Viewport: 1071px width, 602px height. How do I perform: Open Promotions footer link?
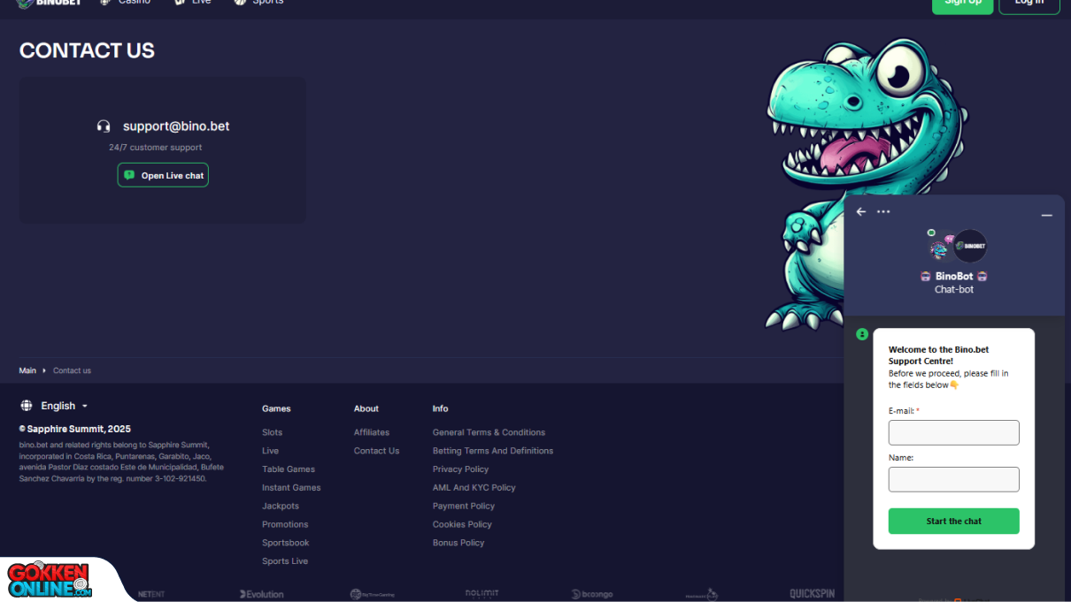tap(285, 524)
